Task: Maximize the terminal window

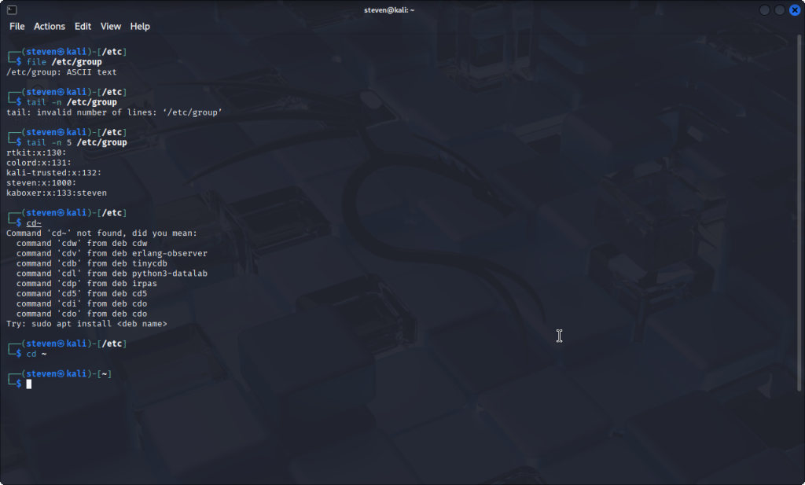Action: click(779, 9)
